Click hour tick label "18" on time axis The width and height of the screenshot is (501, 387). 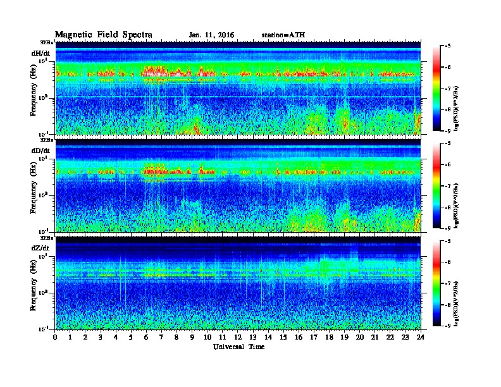tap(329, 338)
